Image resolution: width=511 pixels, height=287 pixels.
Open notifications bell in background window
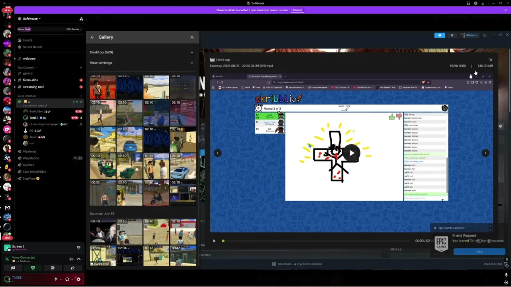coord(452,35)
